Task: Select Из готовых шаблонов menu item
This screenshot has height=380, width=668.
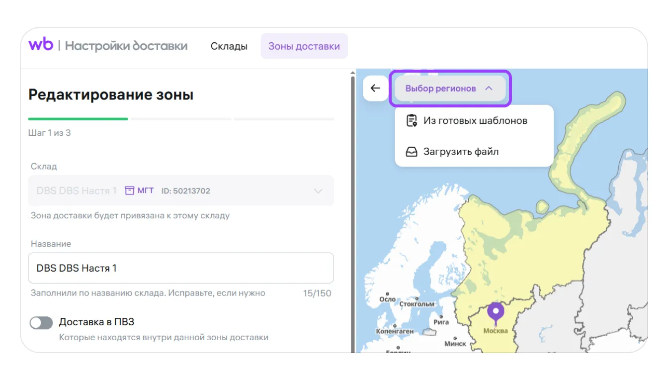Action: (474, 121)
